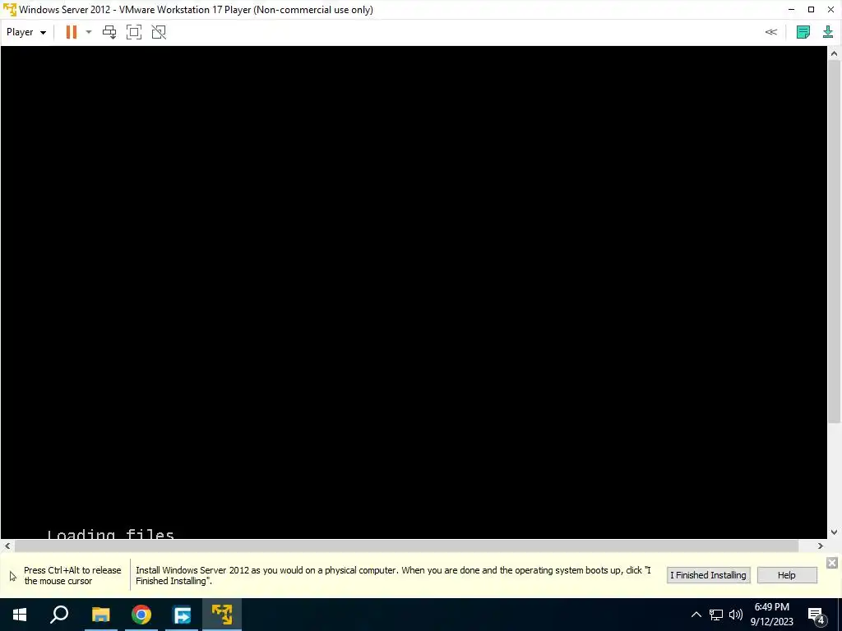Click the horizontal scrollbar left arrow
Screen dimensions: 842x631
tap(7, 546)
